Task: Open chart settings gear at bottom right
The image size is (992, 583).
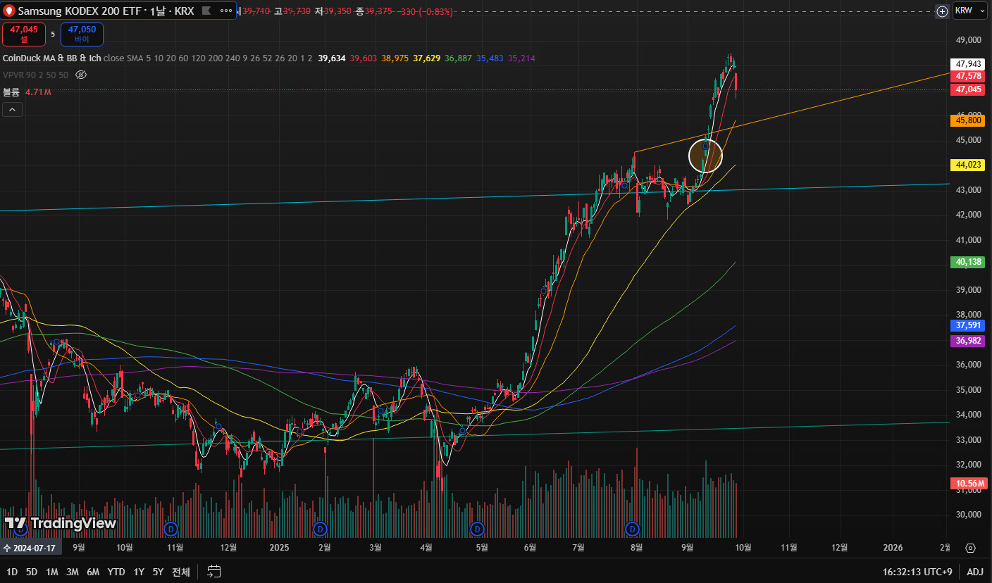Action: point(970,548)
